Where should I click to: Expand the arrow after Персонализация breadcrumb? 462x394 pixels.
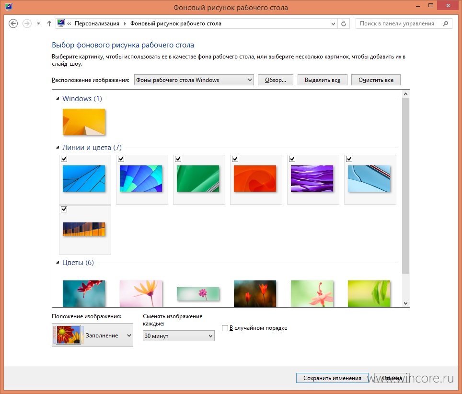[x=125, y=23]
